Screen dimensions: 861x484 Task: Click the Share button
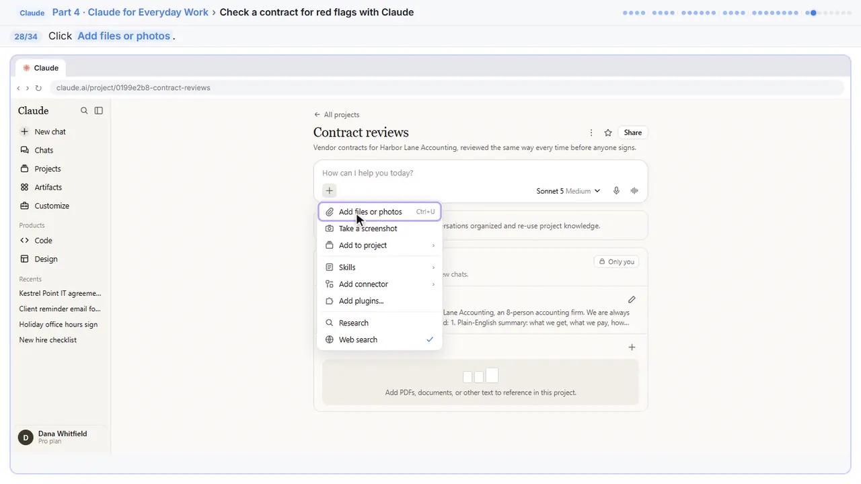click(633, 132)
